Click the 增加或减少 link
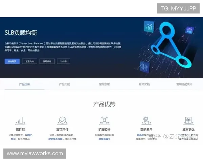The width and height of the screenshot is (203, 162). [104, 139]
